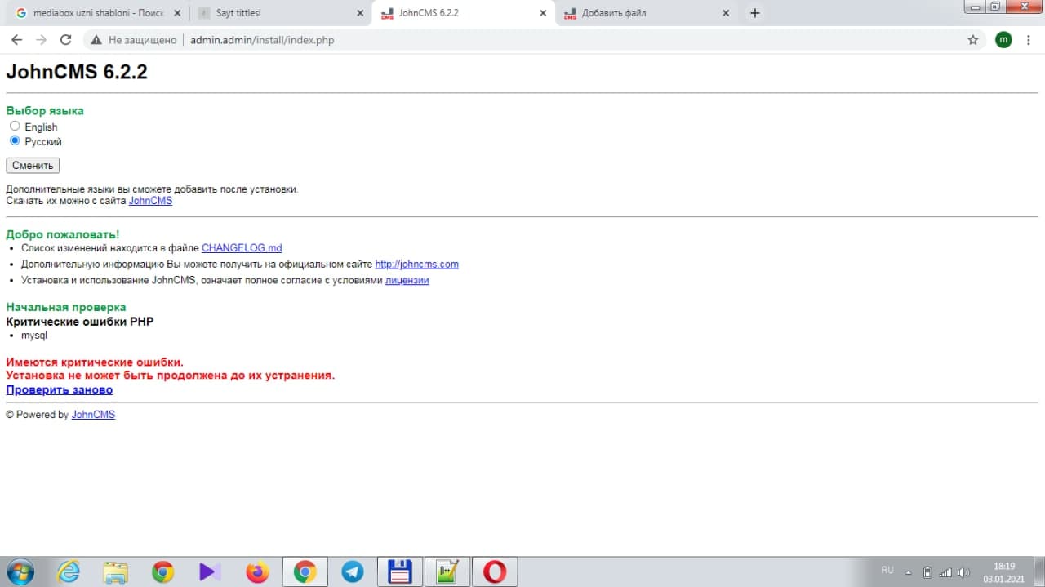The height and width of the screenshot is (587, 1045).
Task: Go forward in browser history
Action: 42,40
